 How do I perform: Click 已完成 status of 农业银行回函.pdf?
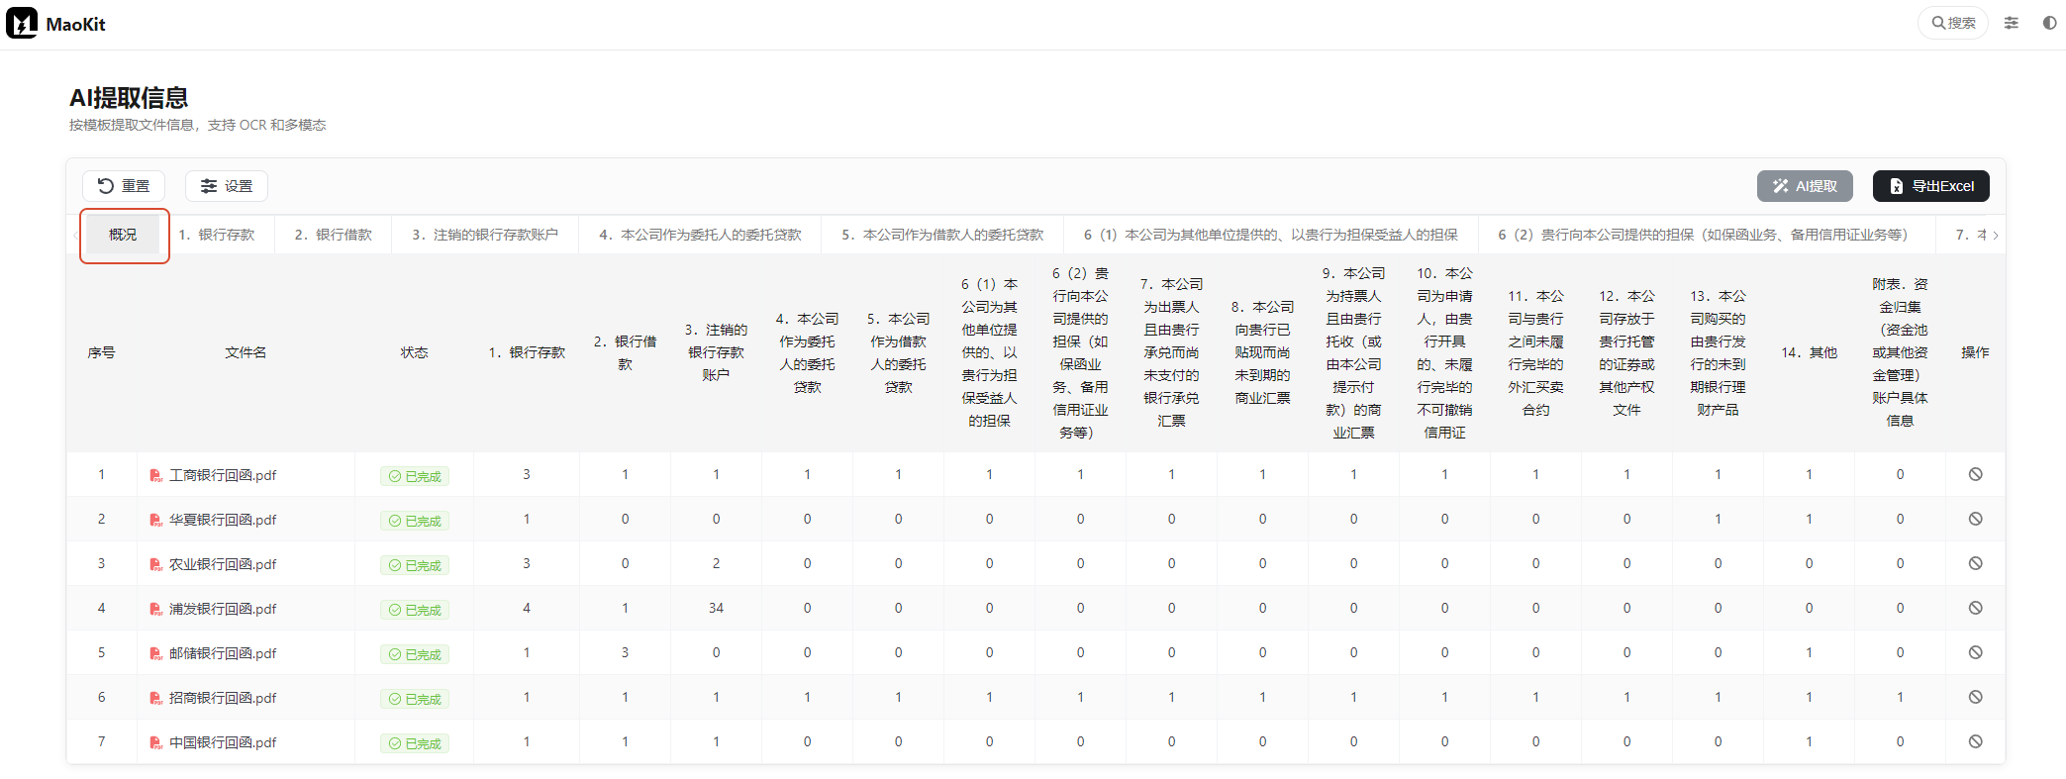[x=415, y=566]
